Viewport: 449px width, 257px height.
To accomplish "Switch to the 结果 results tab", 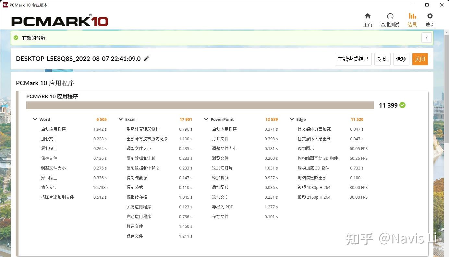I will tap(412, 20).
